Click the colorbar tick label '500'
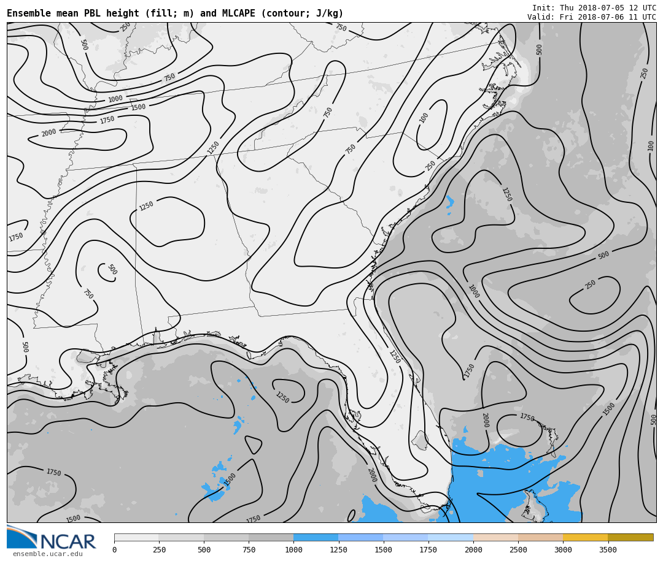Screen dimensions: 663x561 [x=204, y=549]
